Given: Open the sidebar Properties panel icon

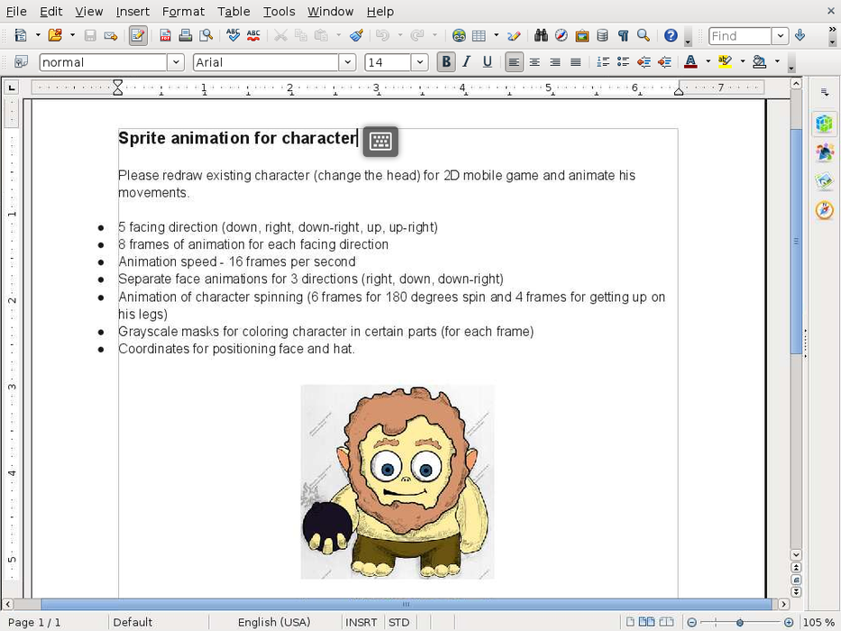Looking at the screenshot, I should coord(824,123).
